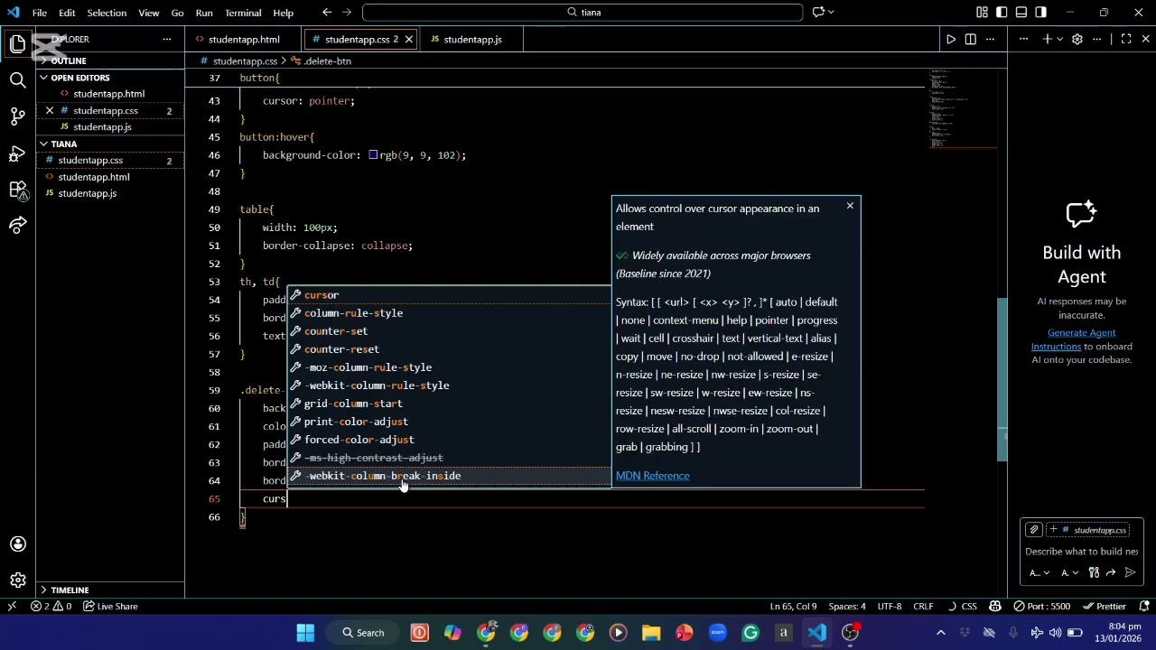Click the Ln 65, Col 9 indicator
The image size is (1156, 650).
coord(793,607)
